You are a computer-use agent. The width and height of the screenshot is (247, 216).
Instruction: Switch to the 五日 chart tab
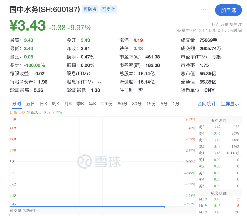pos(30,104)
